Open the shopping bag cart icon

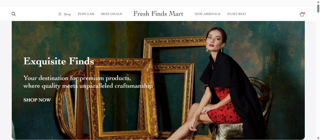[x=302, y=14]
